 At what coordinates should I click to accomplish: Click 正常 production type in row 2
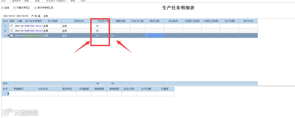point(46,31)
